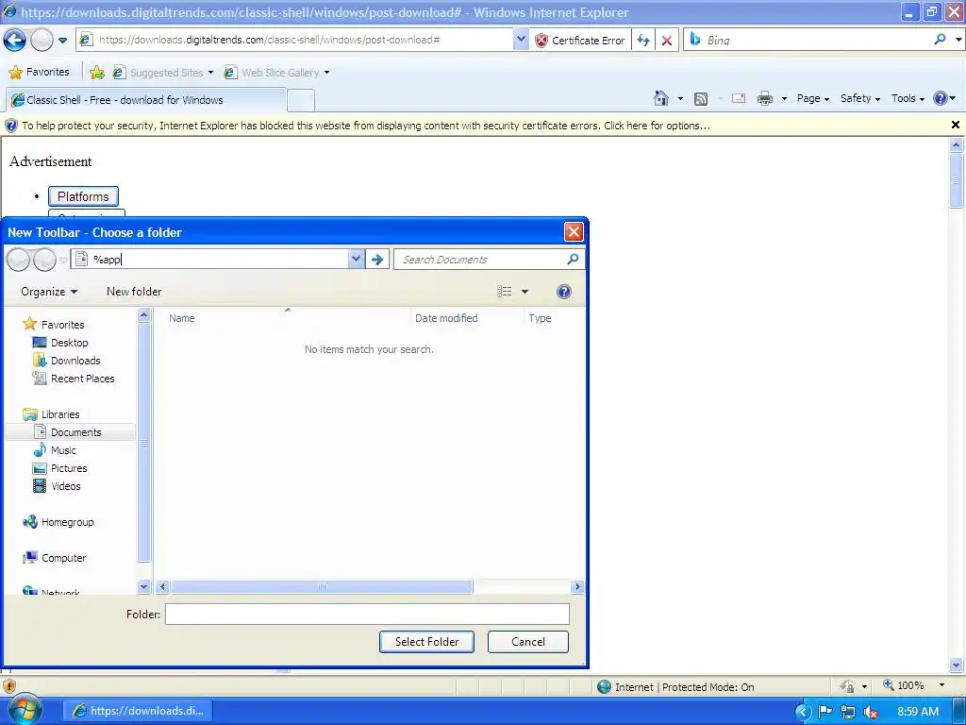The width and height of the screenshot is (966, 725).
Task: Click the Search Documents magnifier icon
Action: (573, 259)
